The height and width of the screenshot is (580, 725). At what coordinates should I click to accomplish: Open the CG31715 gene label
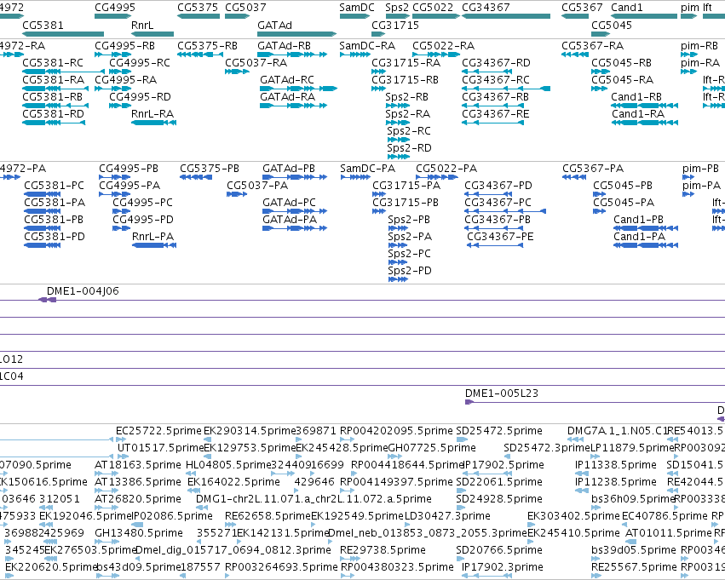pyautogui.click(x=395, y=26)
